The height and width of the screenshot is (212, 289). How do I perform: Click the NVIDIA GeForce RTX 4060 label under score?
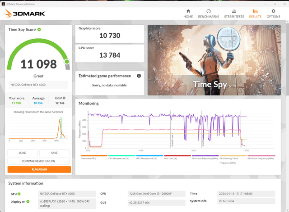(x=38, y=85)
